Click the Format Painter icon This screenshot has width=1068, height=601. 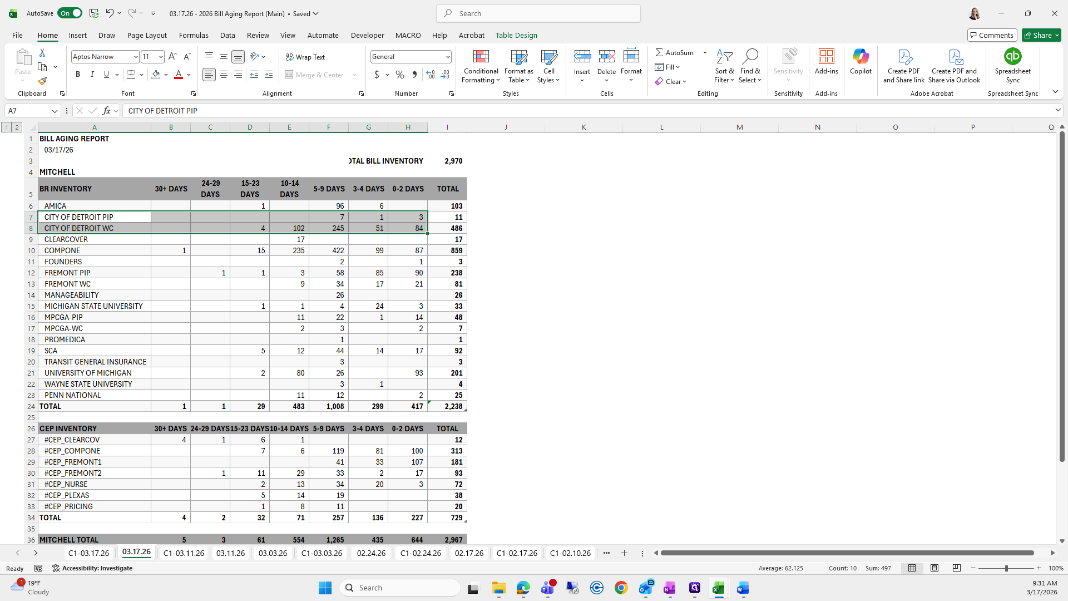point(42,81)
